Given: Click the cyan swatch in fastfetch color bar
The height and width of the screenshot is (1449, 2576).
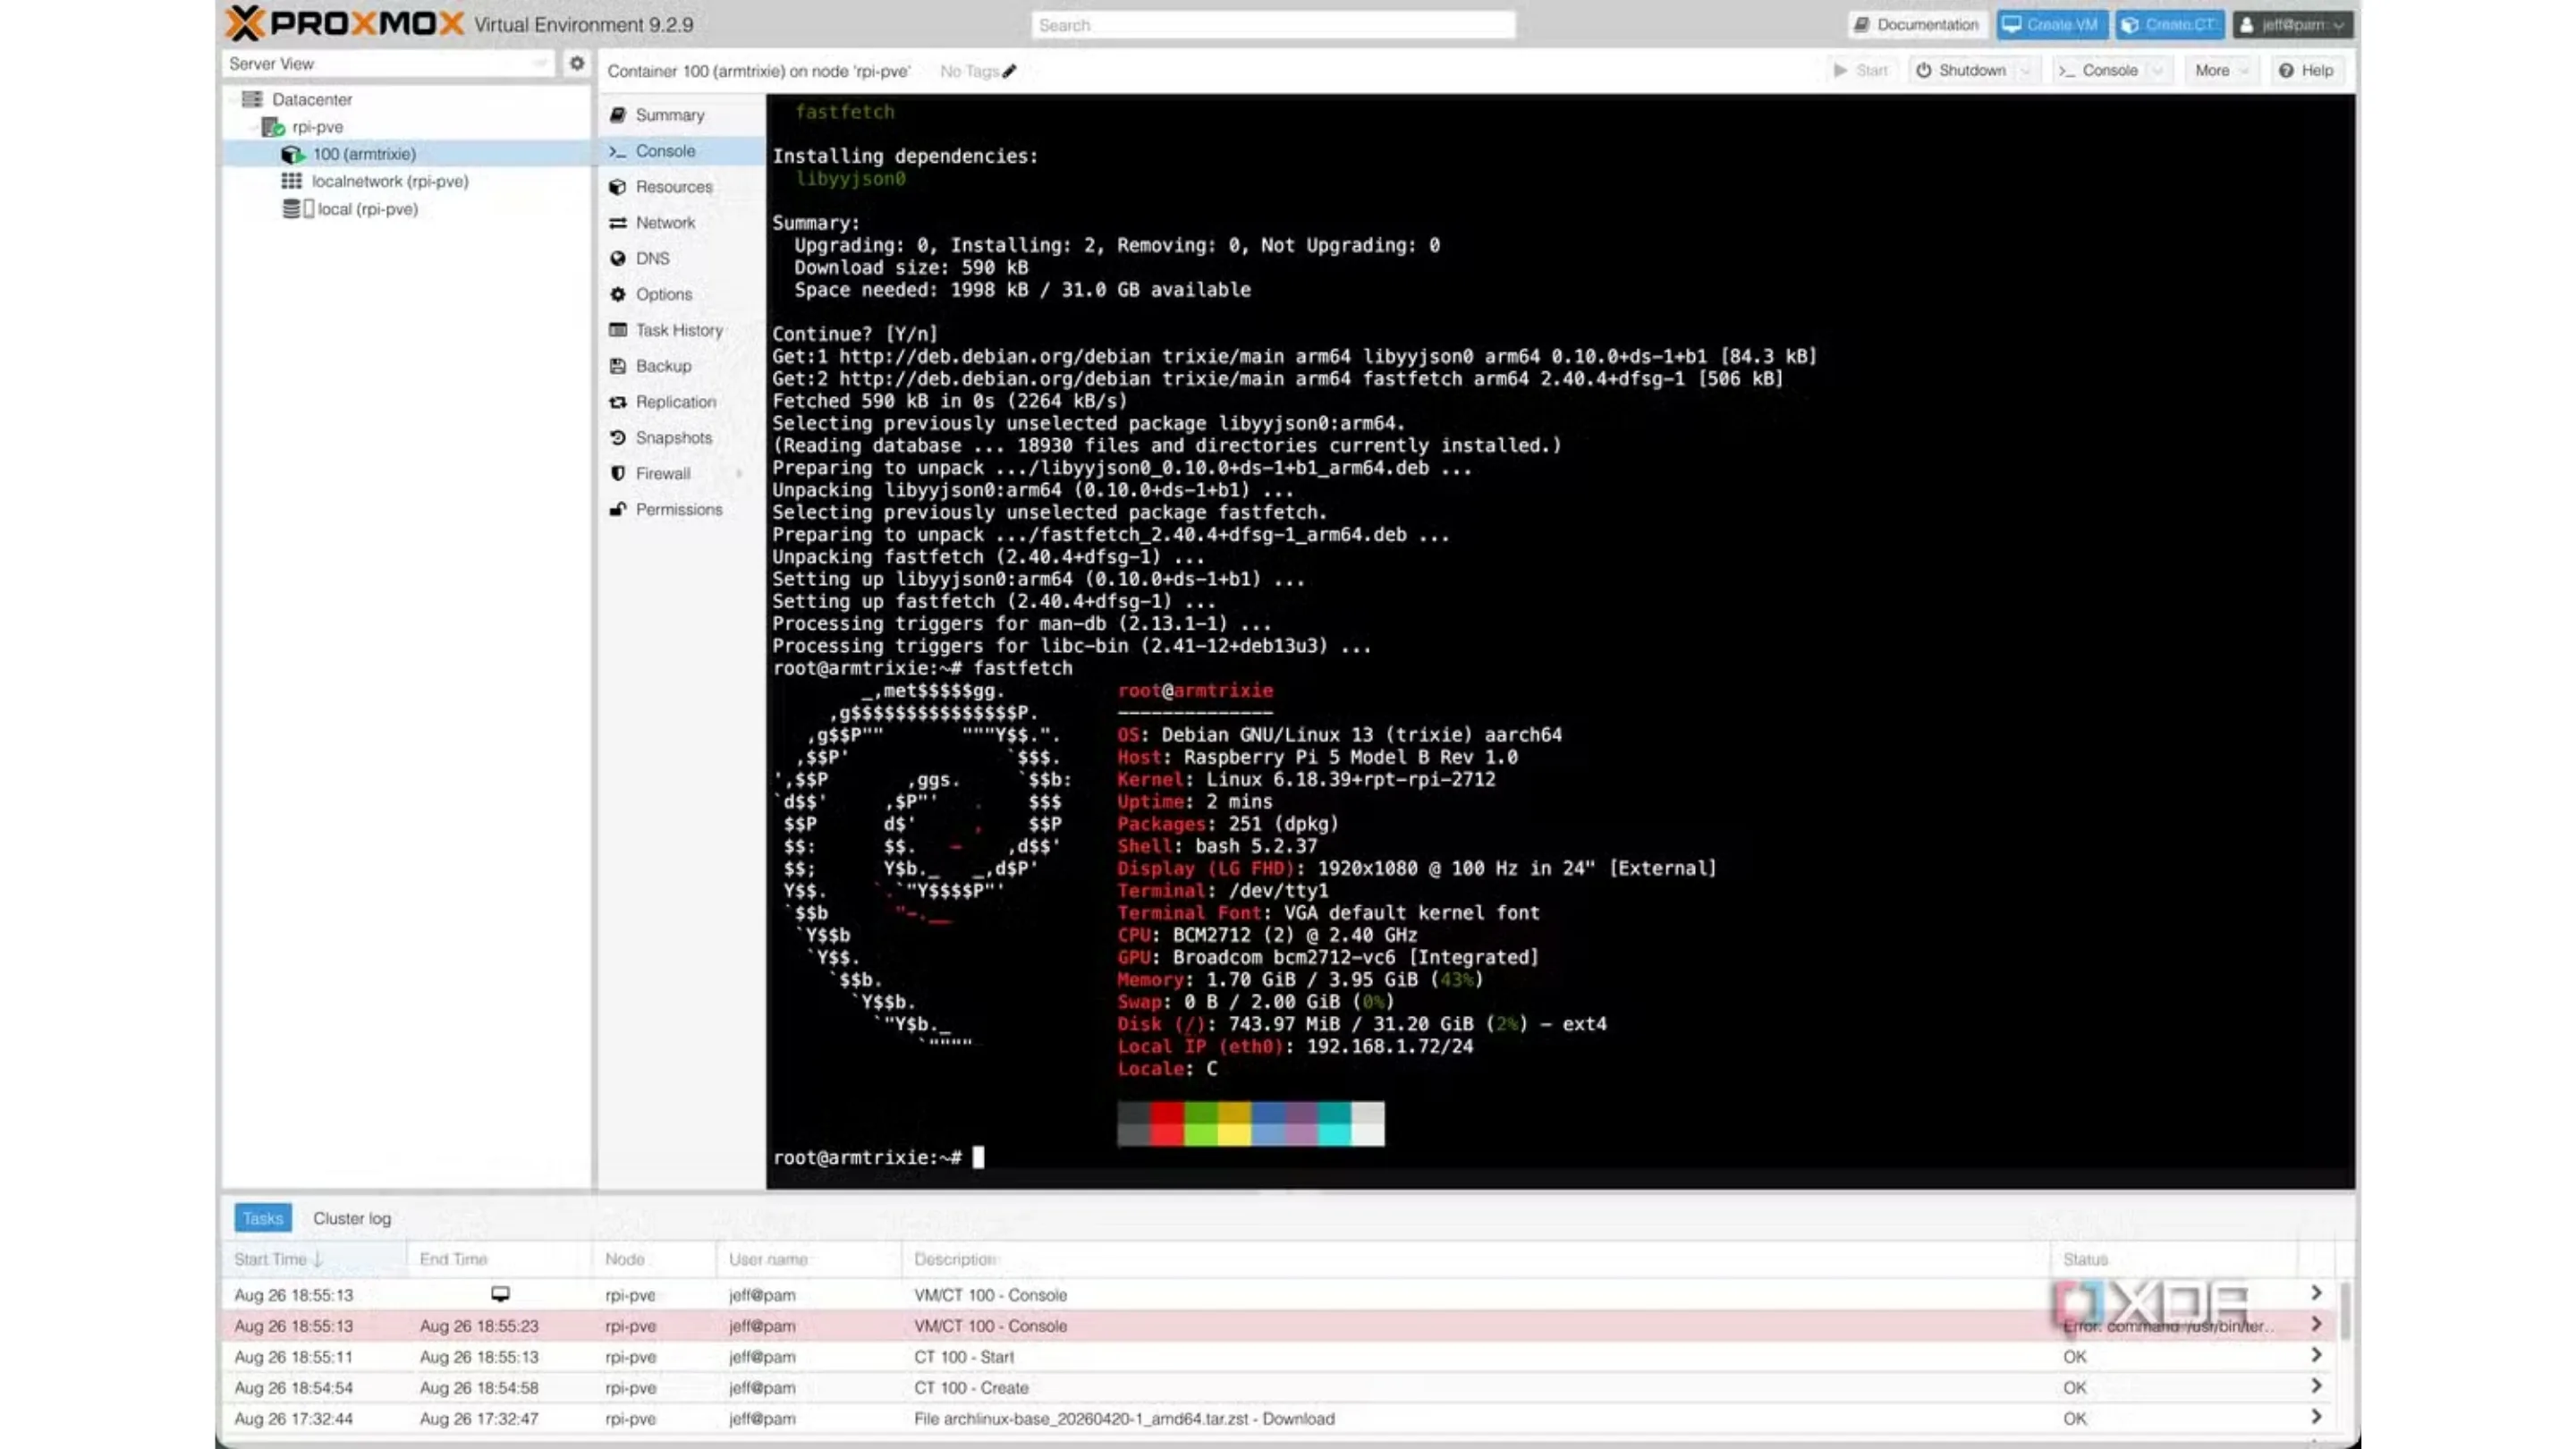Looking at the screenshot, I should (1334, 1124).
